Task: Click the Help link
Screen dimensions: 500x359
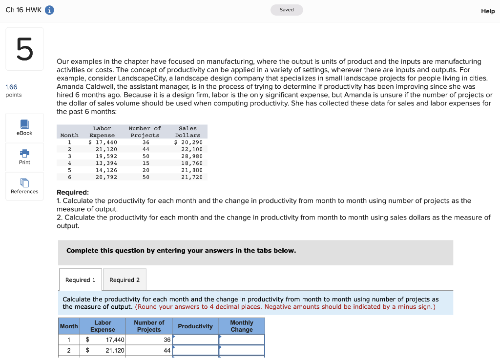Action: pos(488,11)
